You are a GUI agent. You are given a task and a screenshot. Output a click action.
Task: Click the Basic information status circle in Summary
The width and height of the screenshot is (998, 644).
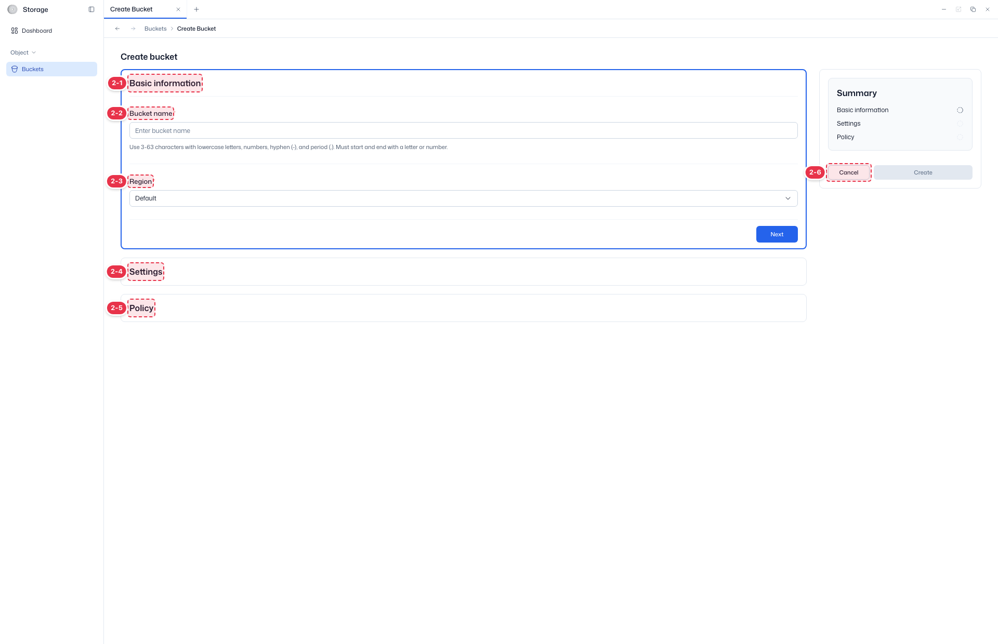[960, 110]
